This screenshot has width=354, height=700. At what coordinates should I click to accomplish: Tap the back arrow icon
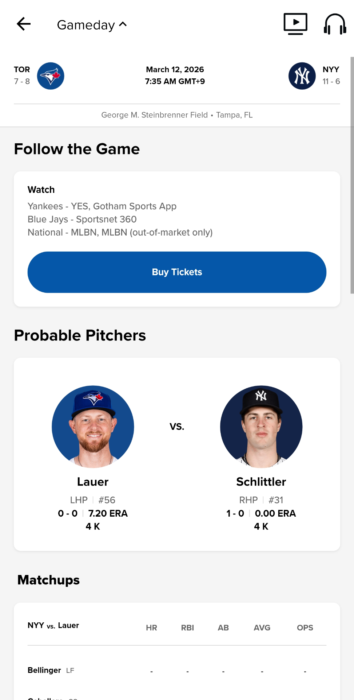[x=24, y=24]
